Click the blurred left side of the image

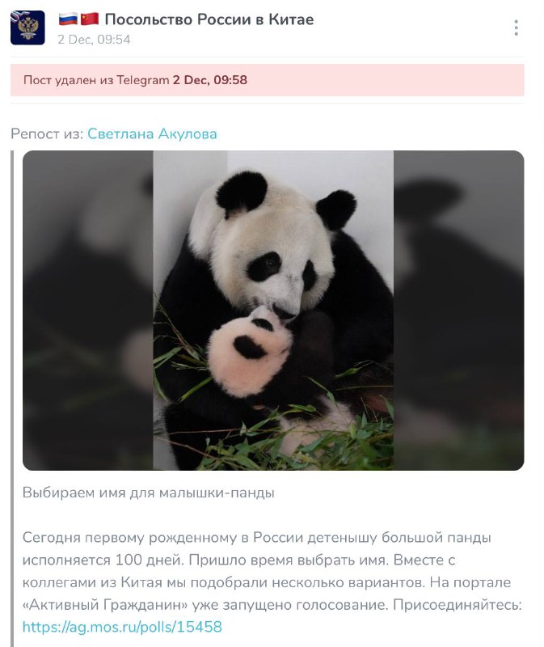pyautogui.click(x=88, y=311)
